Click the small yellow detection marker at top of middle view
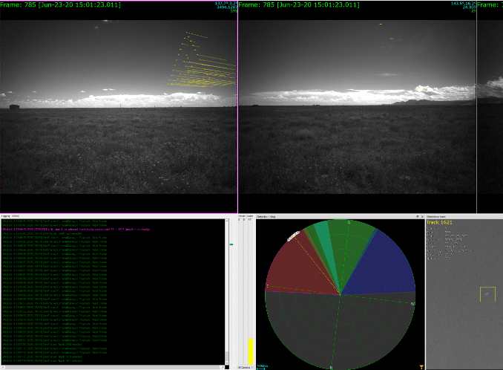The image size is (503, 370). click(381, 24)
